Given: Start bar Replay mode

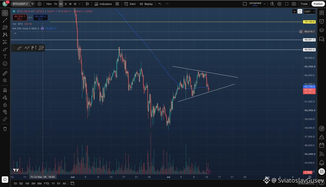Looking at the screenshot, I should [146, 4].
